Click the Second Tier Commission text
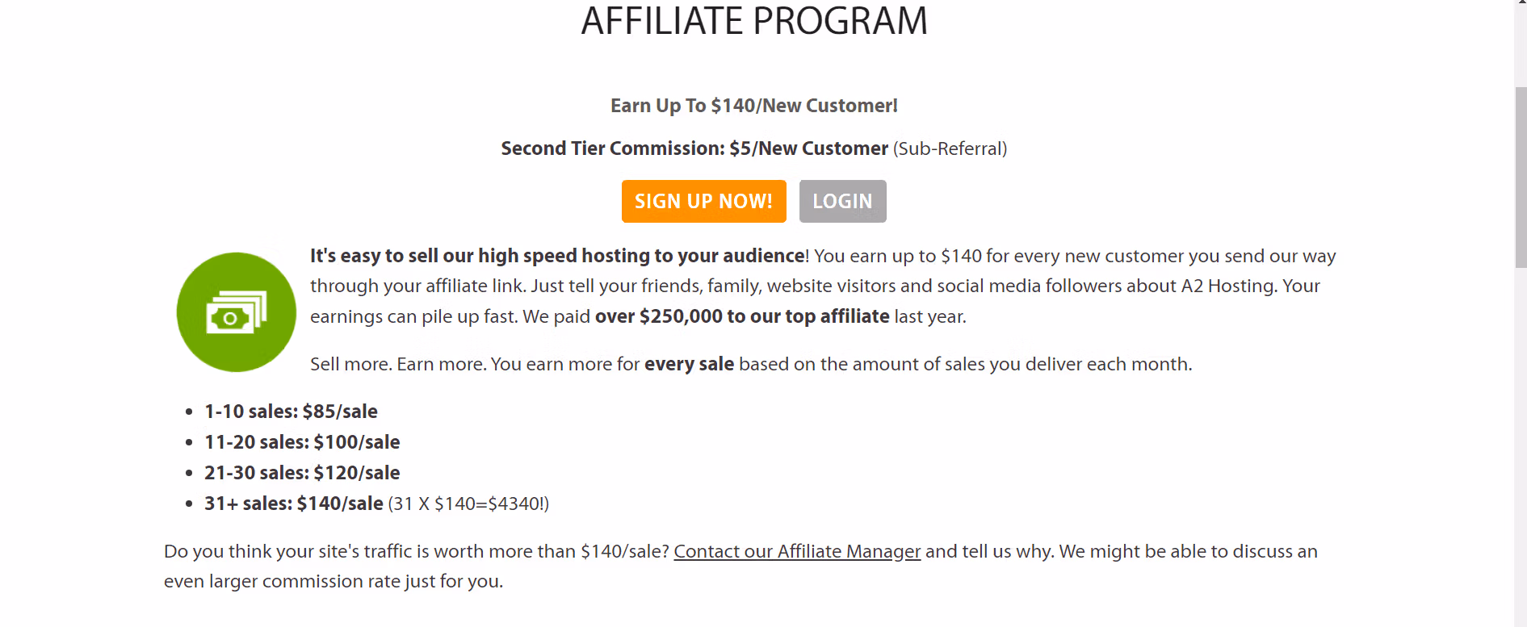Viewport: 1527px width, 627px height. tap(694, 148)
